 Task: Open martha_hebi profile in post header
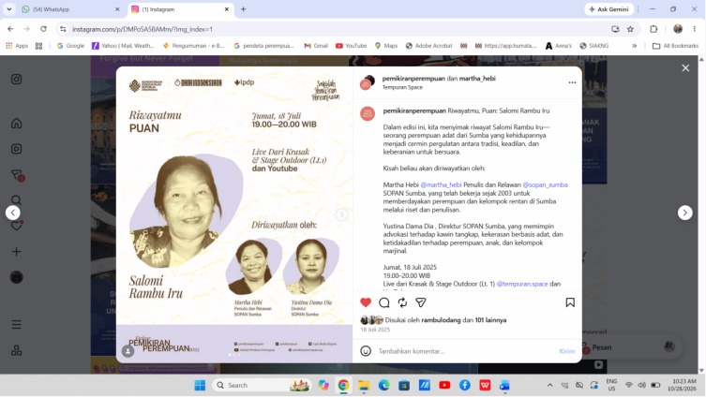pyautogui.click(x=477, y=79)
